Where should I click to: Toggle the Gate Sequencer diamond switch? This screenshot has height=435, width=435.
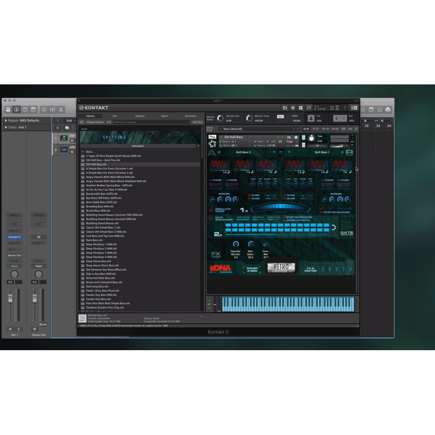coord(211,219)
